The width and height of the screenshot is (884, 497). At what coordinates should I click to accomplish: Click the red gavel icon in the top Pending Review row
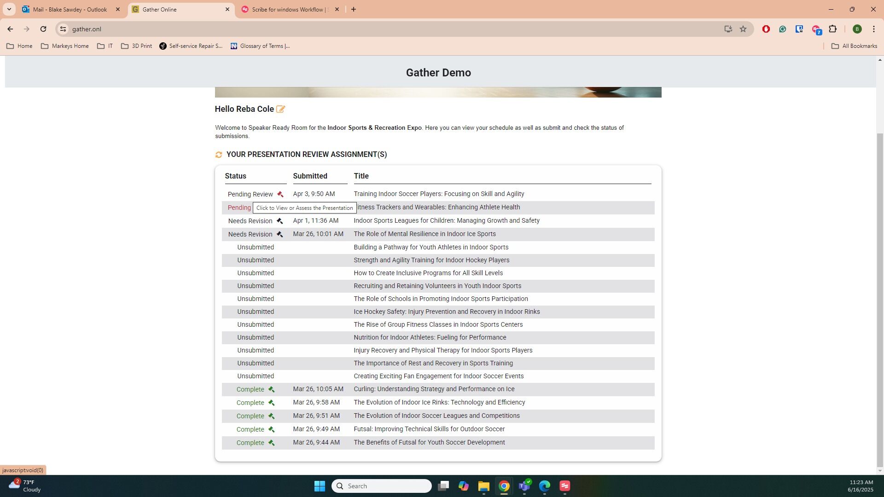(x=280, y=194)
